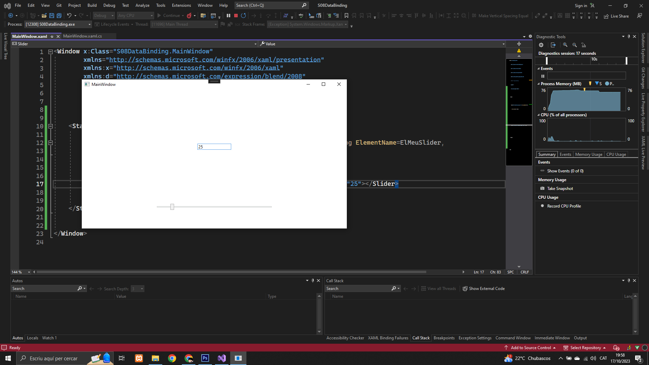Switch to MainWindow.xaml.cs tab

click(x=82, y=36)
